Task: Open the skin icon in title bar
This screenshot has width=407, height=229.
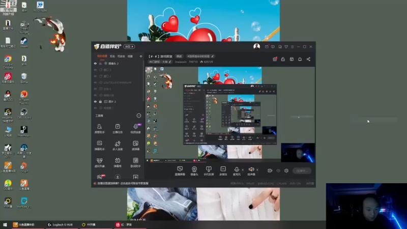Action: point(286,47)
